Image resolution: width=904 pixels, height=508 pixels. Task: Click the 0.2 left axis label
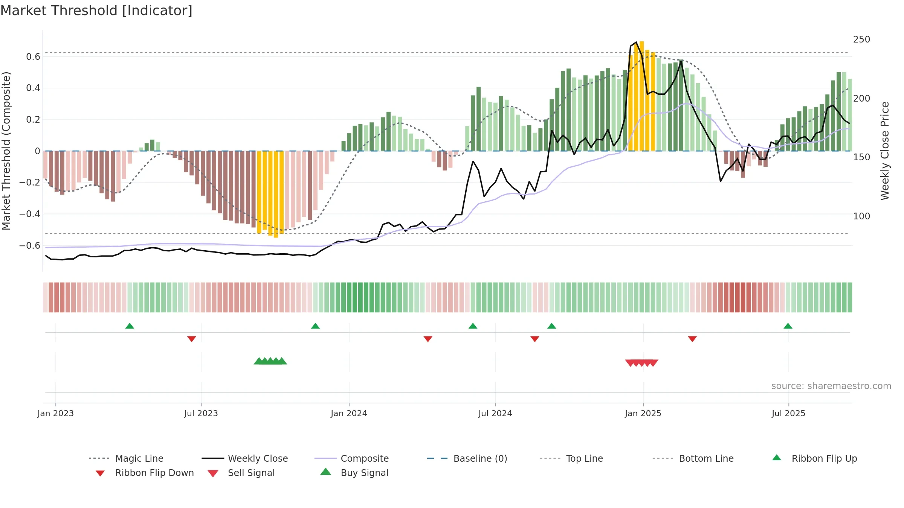click(33, 120)
